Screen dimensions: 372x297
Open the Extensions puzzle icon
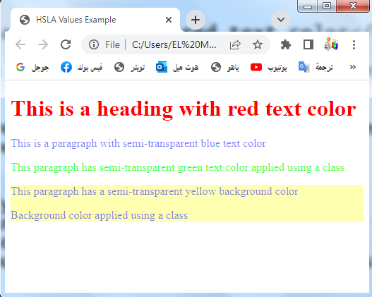coord(286,44)
